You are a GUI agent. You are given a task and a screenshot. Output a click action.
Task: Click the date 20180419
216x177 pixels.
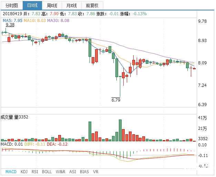click(x=12, y=14)
